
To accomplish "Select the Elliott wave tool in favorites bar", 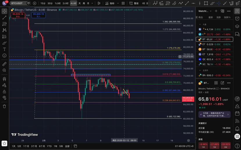I will coord(155,3).
